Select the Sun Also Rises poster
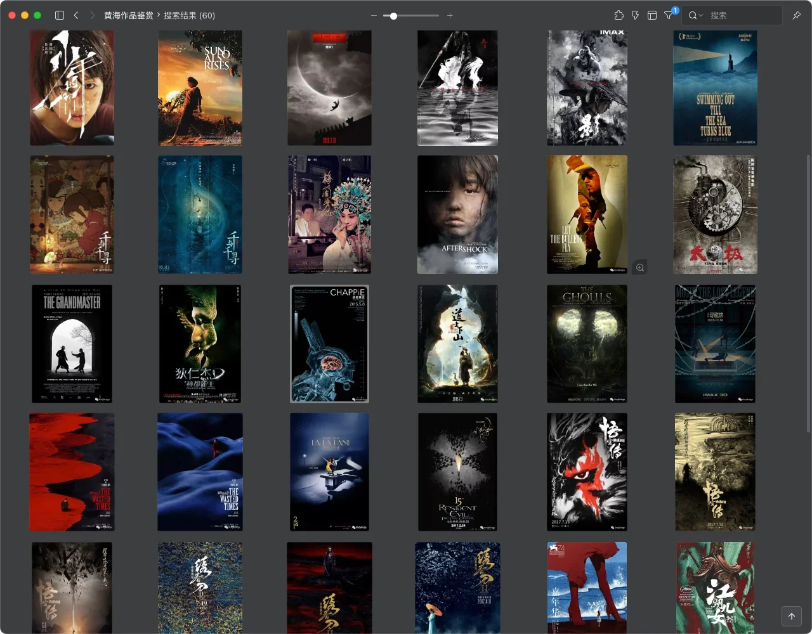812x634 pixels. [200, 88]
